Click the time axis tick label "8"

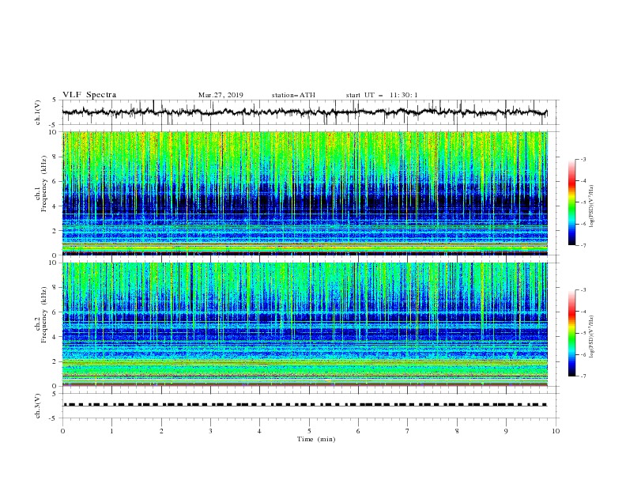coord(457,431)
